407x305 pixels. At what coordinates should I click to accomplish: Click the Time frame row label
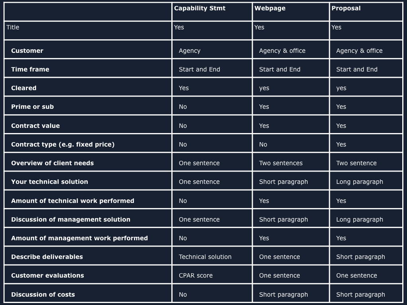pos(30,69)
